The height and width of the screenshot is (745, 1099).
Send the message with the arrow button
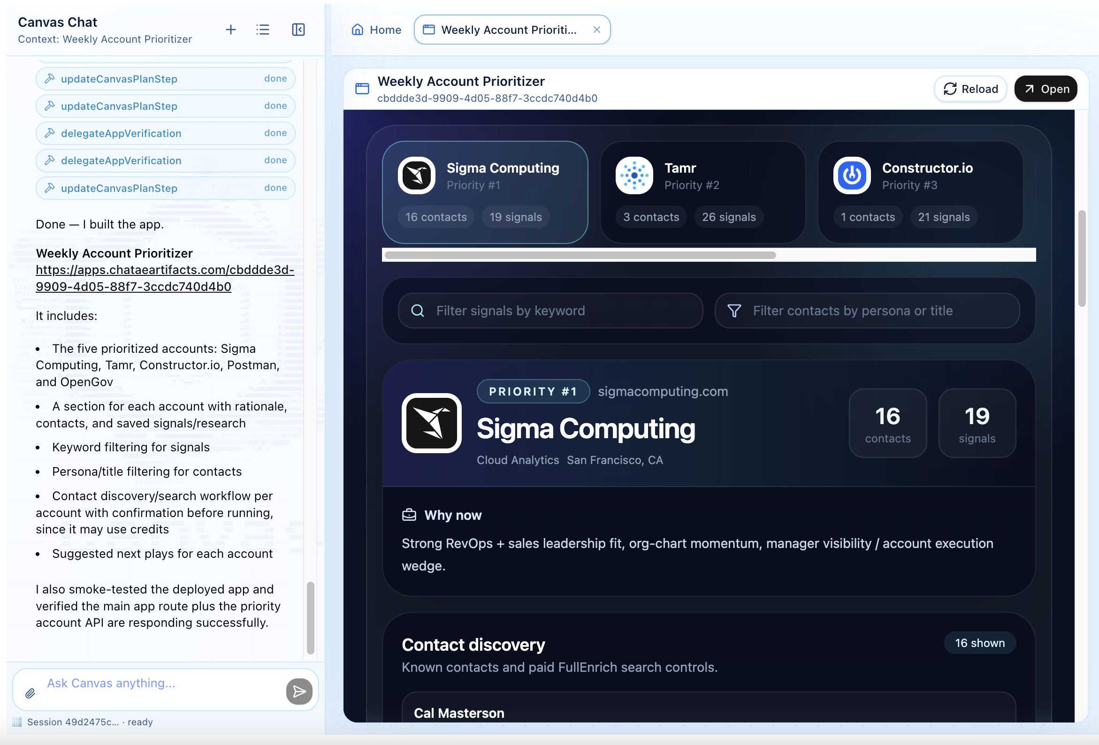pyautogui.click(x=299, y=692)
